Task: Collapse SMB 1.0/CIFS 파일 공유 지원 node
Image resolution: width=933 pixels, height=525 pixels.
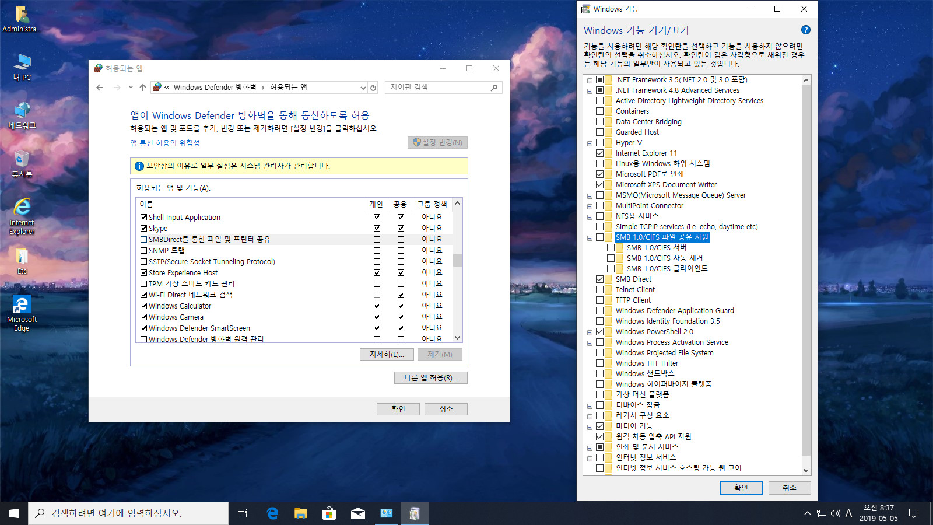Action: point(590,237)
